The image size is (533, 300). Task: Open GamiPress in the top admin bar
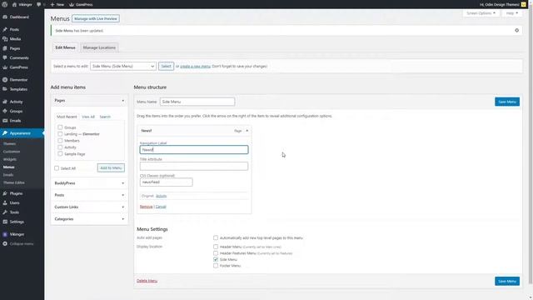(x=81, y=4)
